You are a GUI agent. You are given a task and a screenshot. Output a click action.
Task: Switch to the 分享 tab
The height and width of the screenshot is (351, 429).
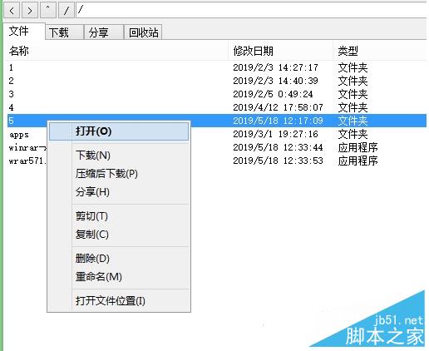[104, 32]
